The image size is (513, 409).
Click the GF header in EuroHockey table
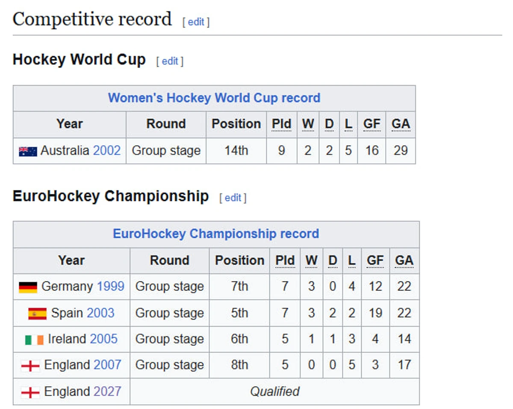[x=375, y=261]
